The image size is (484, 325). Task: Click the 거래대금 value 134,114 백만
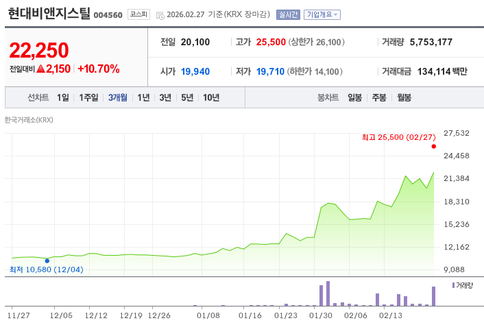click(x=442, y=71)
